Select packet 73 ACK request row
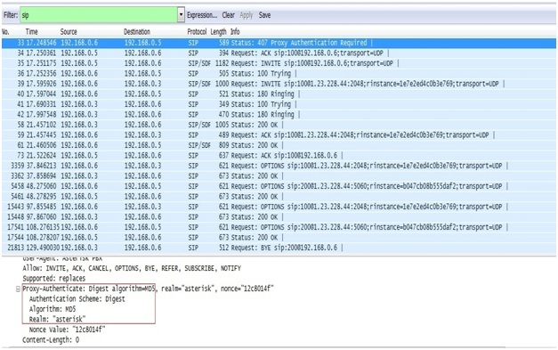558x350 pixels. point(279,156)
